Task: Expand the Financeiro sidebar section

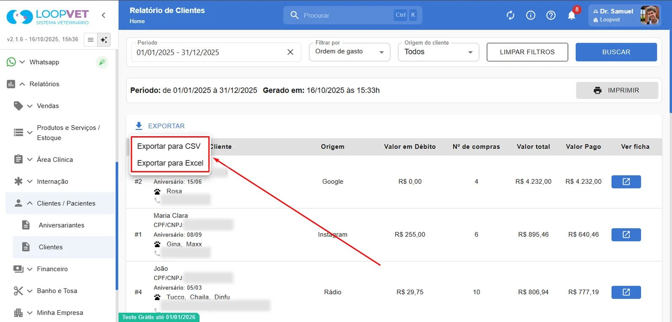Action: [52, 269]
